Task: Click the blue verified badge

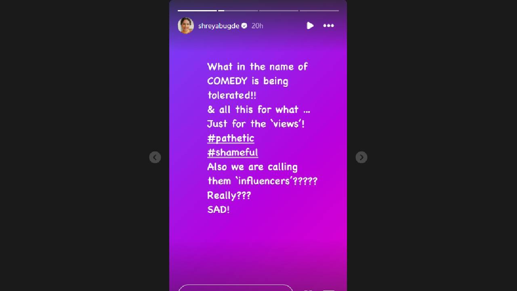Action: tap(244, 25)
